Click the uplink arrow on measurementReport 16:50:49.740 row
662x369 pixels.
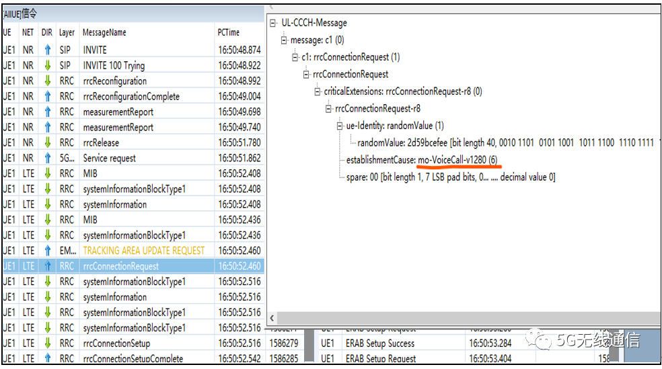point(48,127)
